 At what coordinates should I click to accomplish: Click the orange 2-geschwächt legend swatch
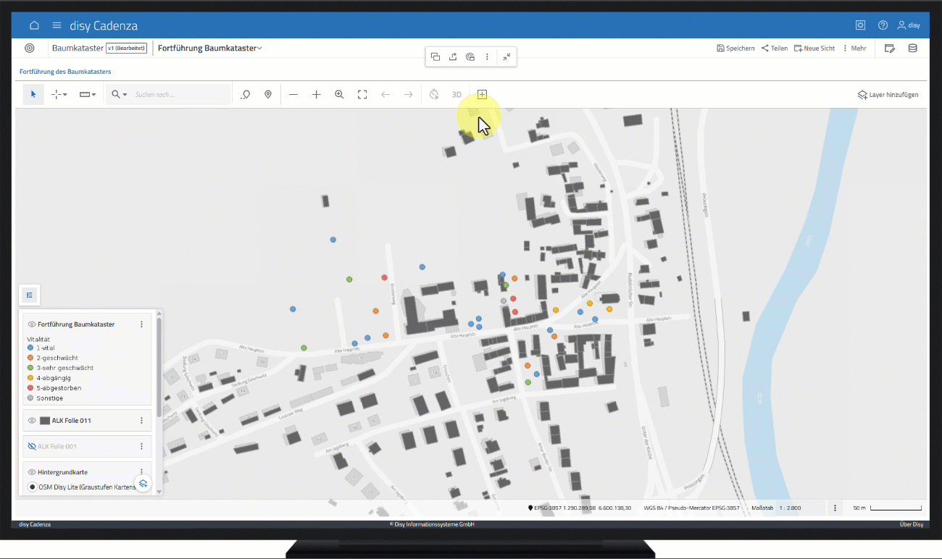[30, 358]
